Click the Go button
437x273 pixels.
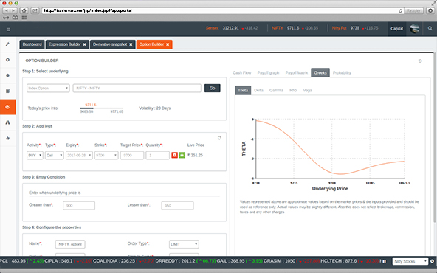tap(213, 88)
